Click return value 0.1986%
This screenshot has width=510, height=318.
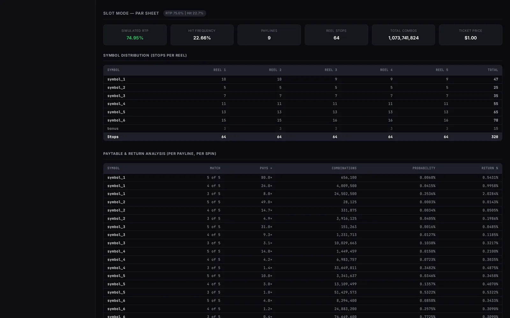coord(490,218)
